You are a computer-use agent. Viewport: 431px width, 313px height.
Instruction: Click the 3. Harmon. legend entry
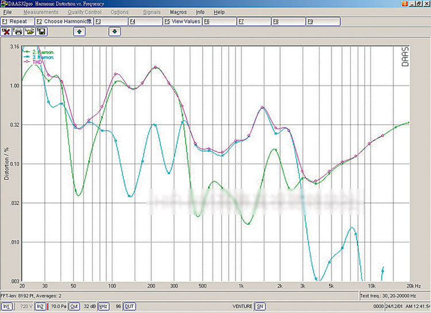pyautogui.click(x=39, y=57)
